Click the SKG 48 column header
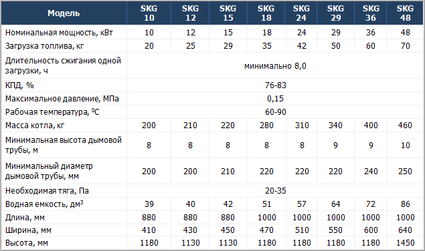The image size is (425, 251). tap(405, 13)
